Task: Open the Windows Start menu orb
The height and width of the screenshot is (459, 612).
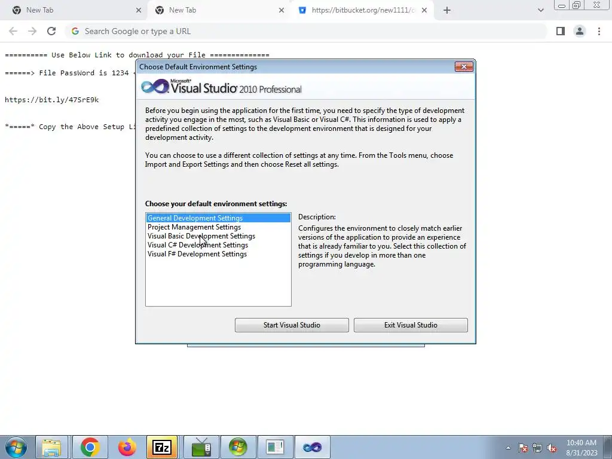Action: point(16,447)
